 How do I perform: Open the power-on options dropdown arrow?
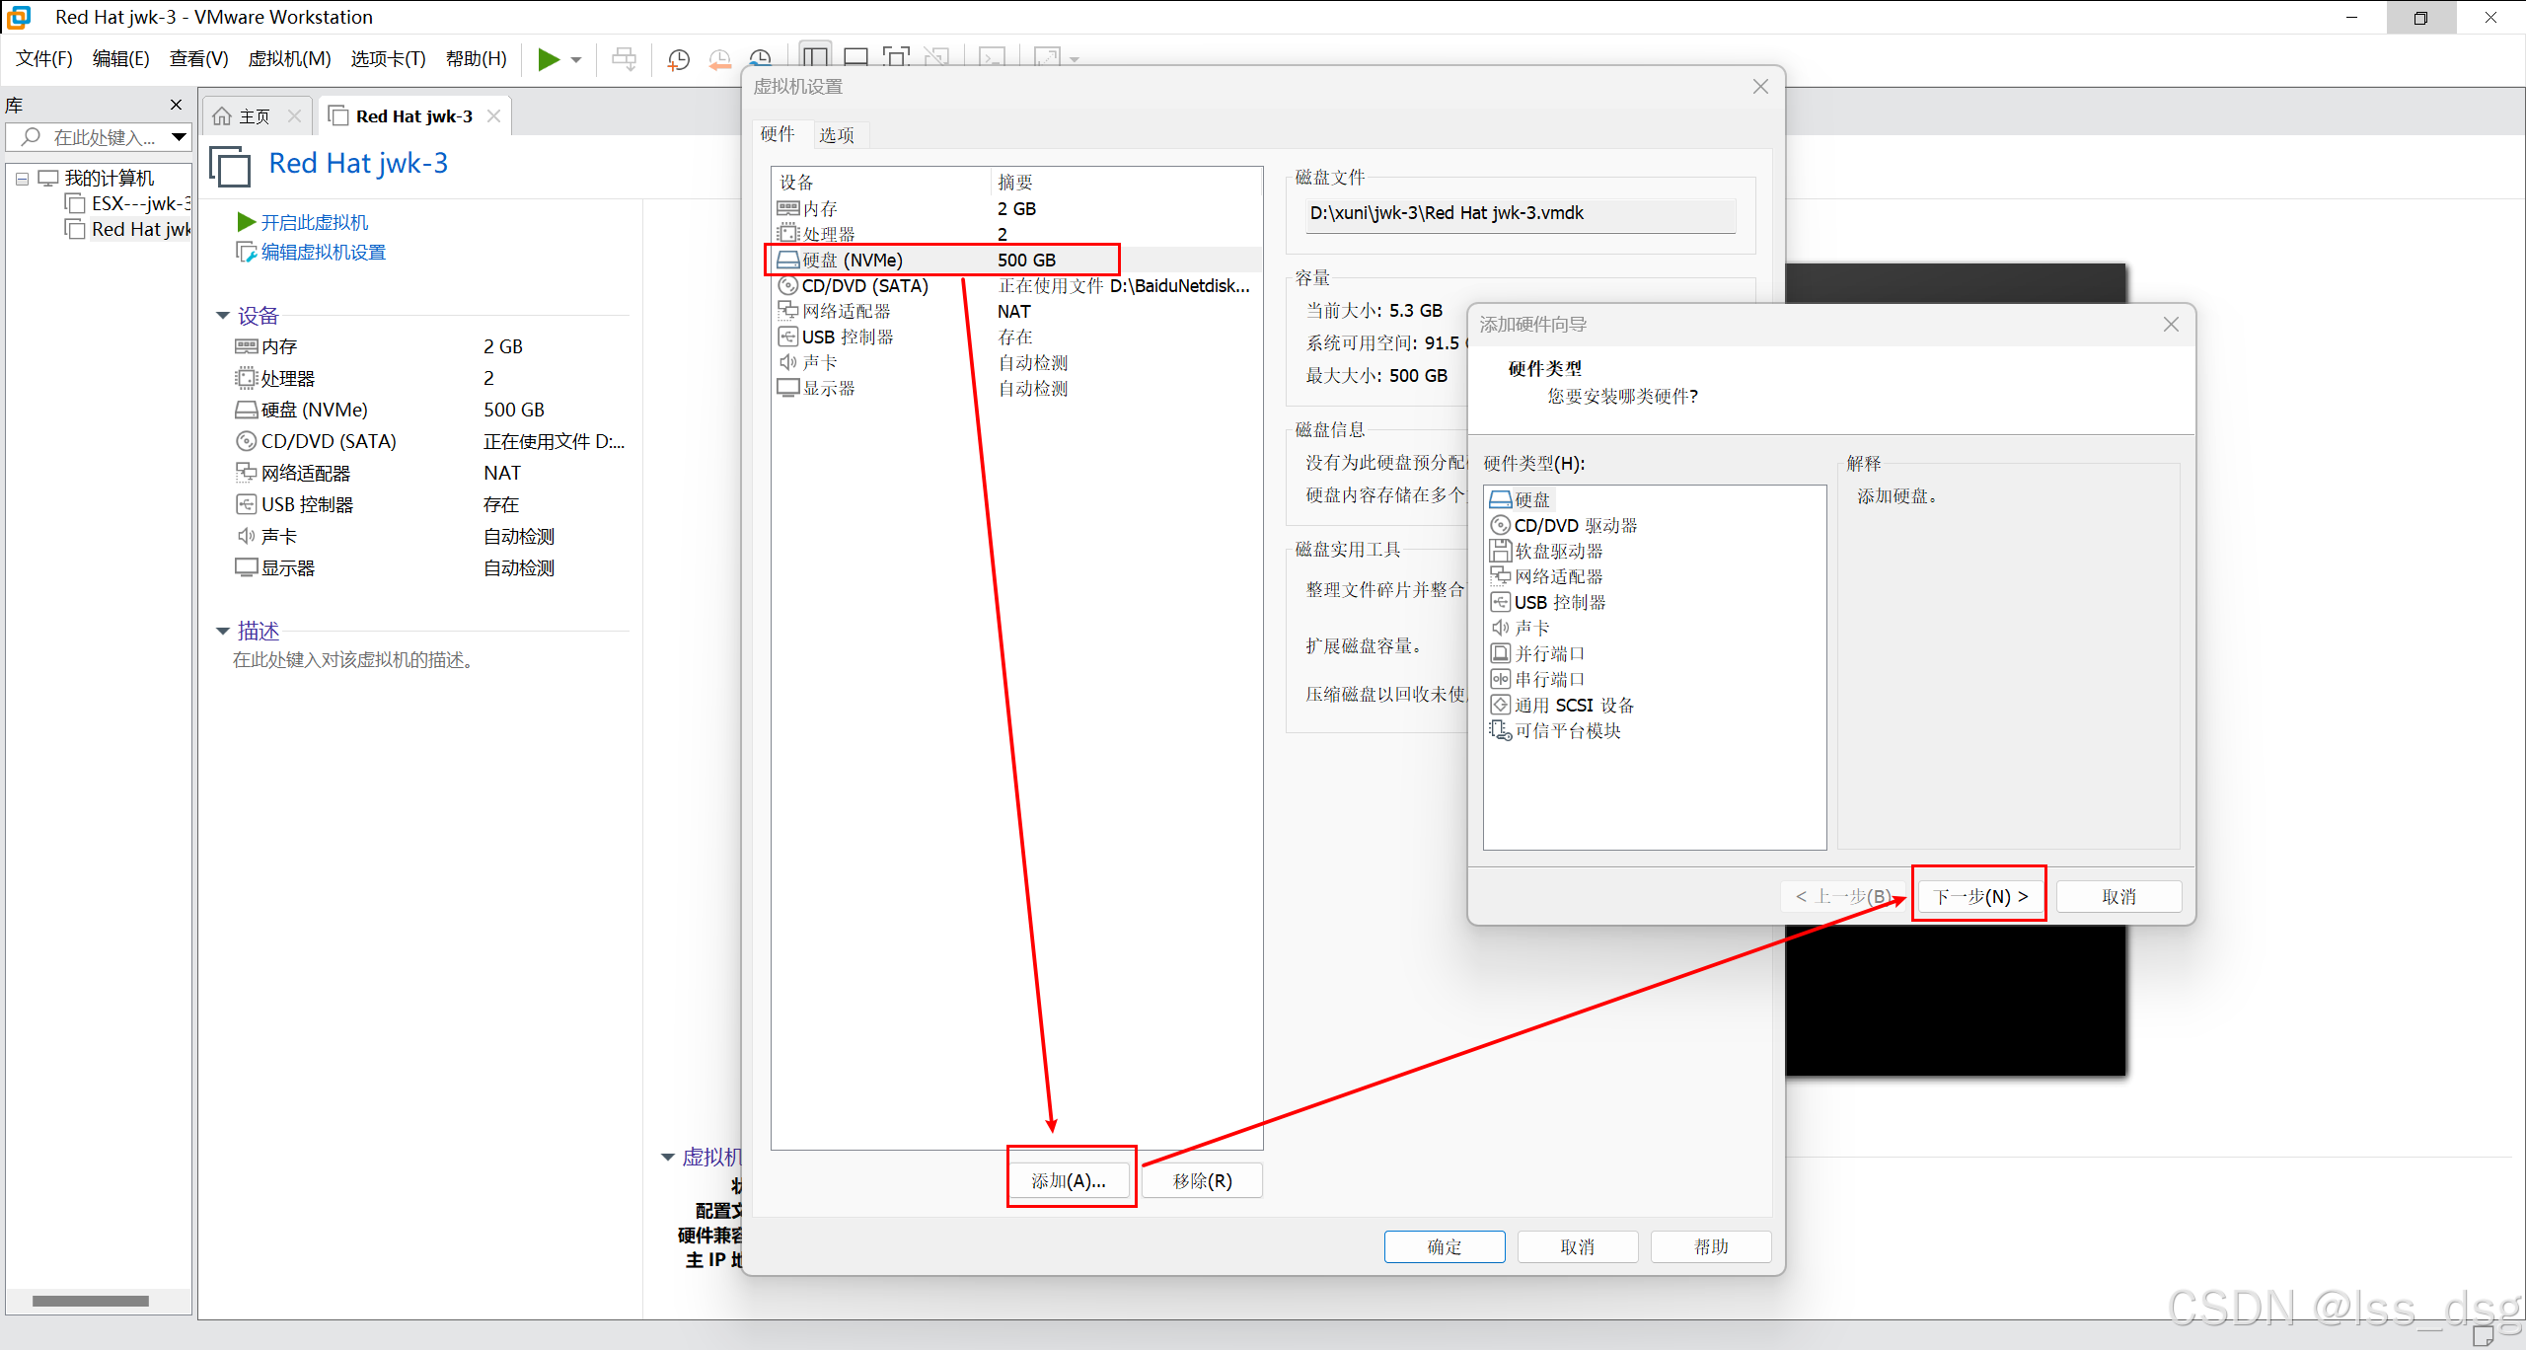click(576, 59)
